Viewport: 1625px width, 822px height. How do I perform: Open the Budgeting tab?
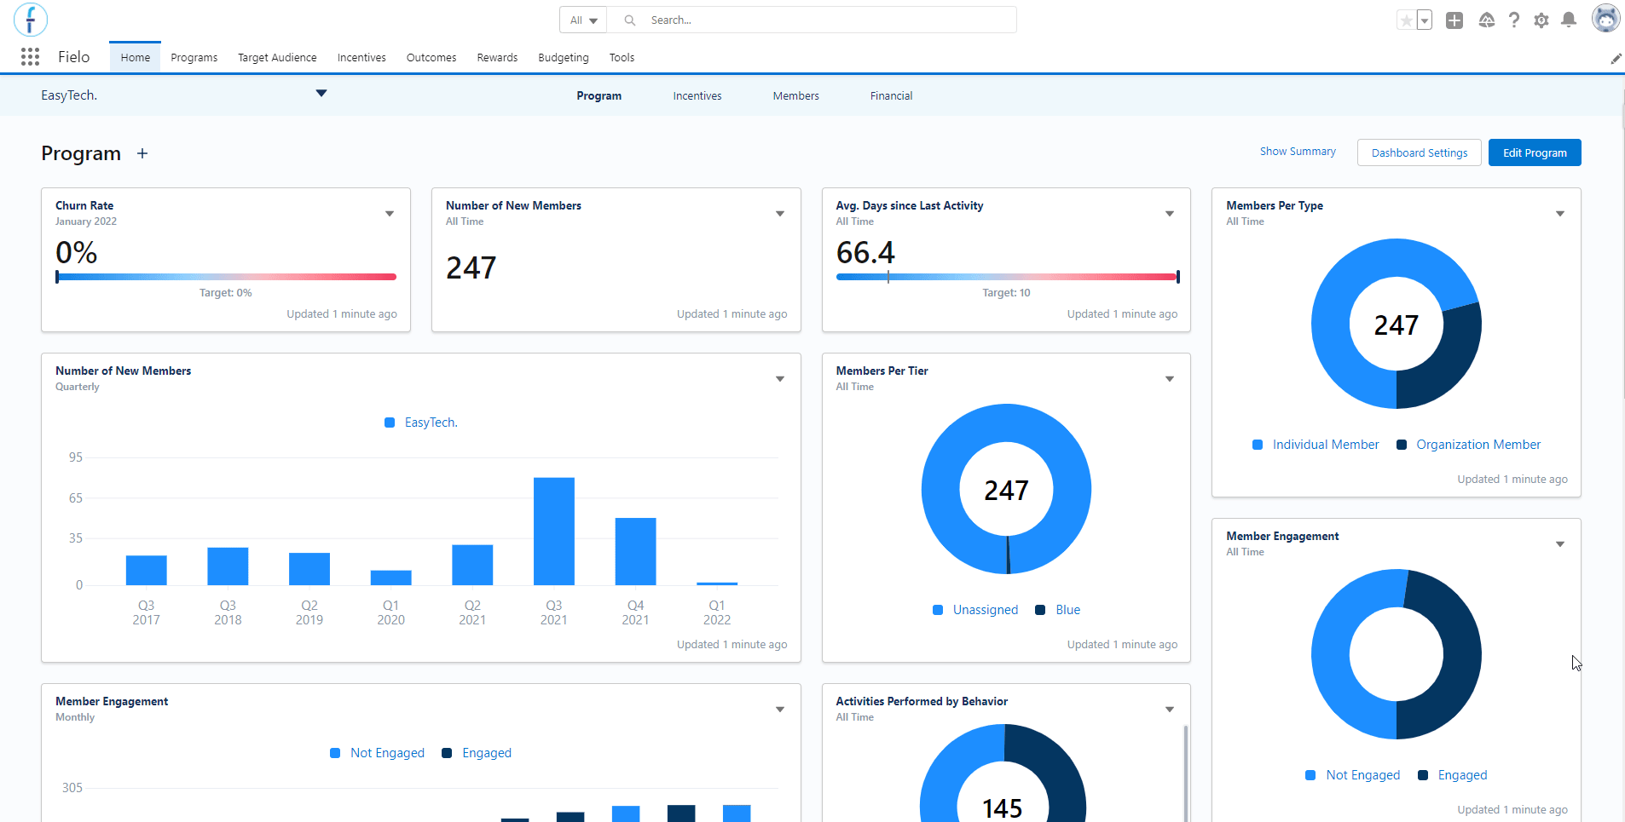[x=564, y=58]
